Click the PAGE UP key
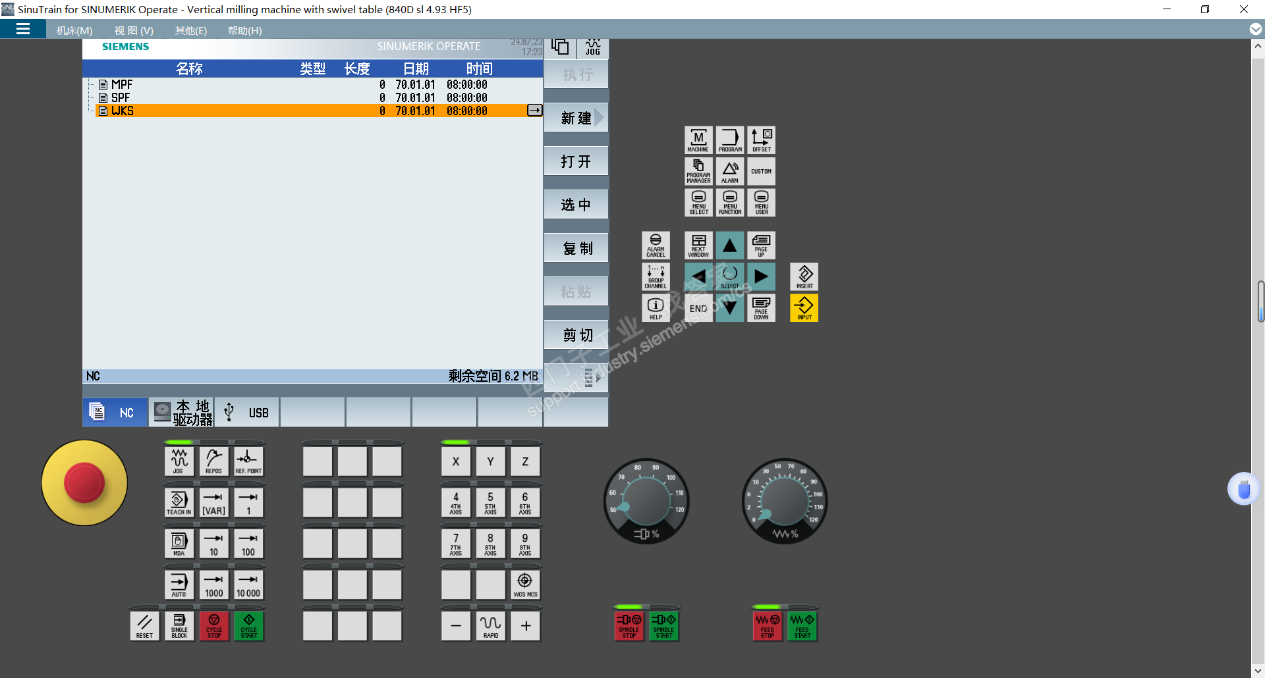Image resolution: width=1265 pixels, height=678 pixels. click(761, 246)
